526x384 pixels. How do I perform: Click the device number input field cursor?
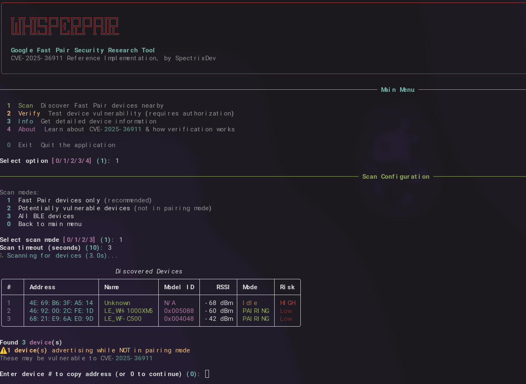(x=206, y=374)
